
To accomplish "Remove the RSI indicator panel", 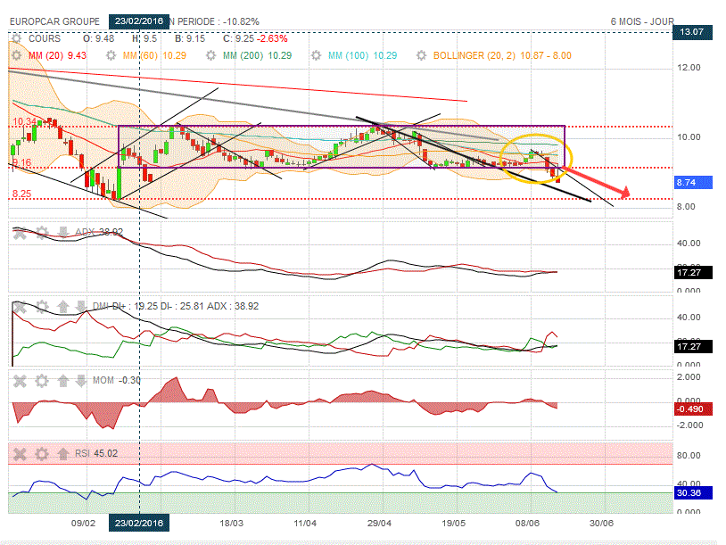I will click(x=20, y=454).
